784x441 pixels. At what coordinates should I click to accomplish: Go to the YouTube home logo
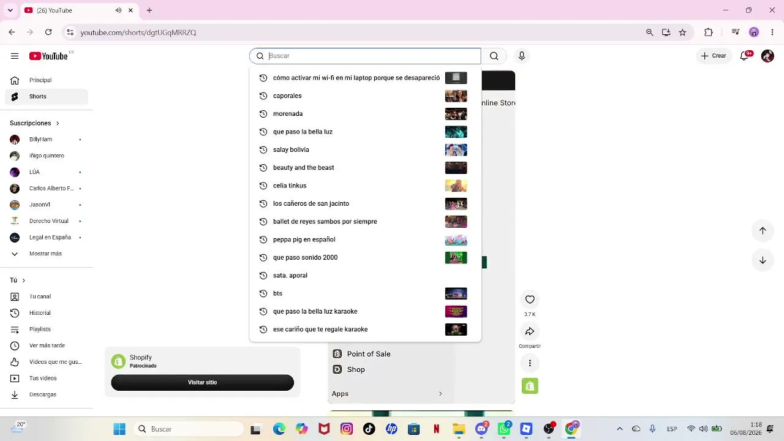click(48, 56)
